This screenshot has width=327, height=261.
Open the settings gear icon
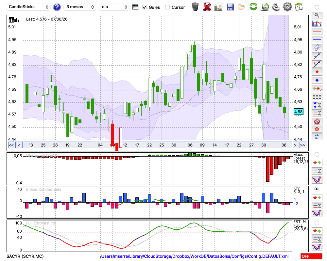click(x=287, y=7)
